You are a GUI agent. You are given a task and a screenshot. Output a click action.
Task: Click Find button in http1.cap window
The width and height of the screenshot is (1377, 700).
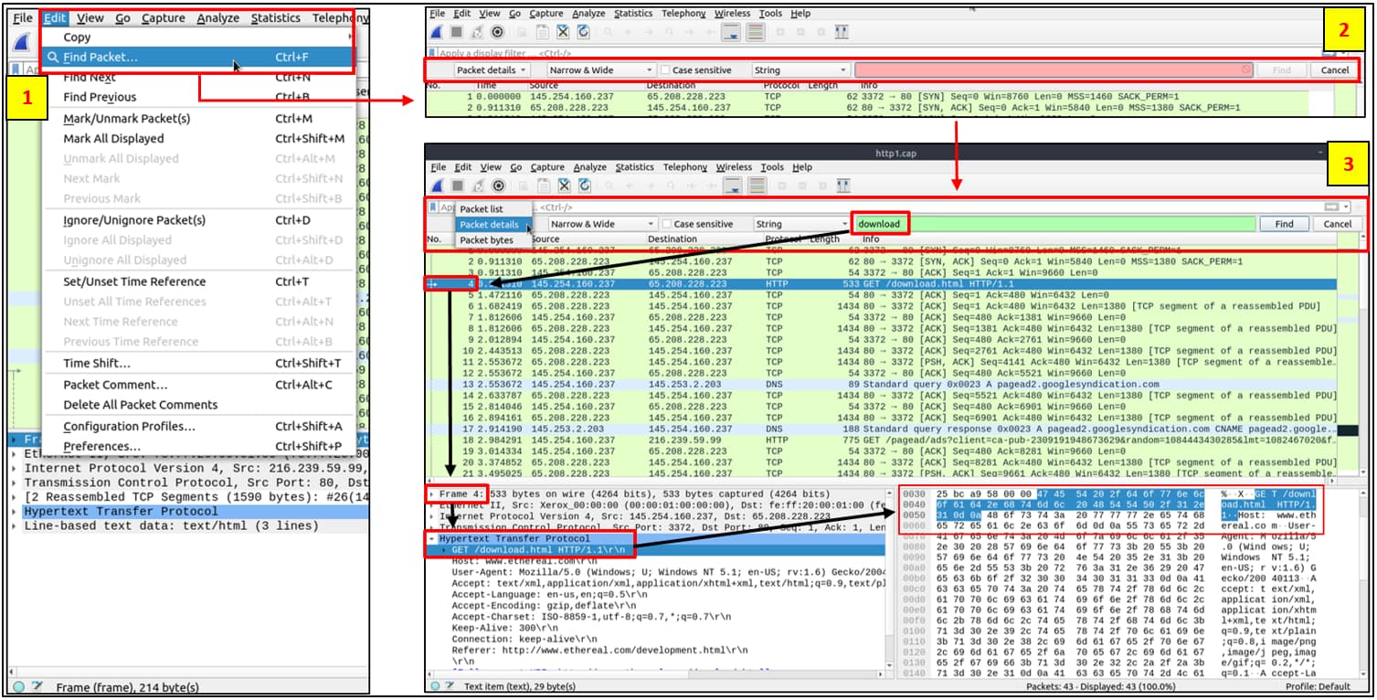point(1283,224)
